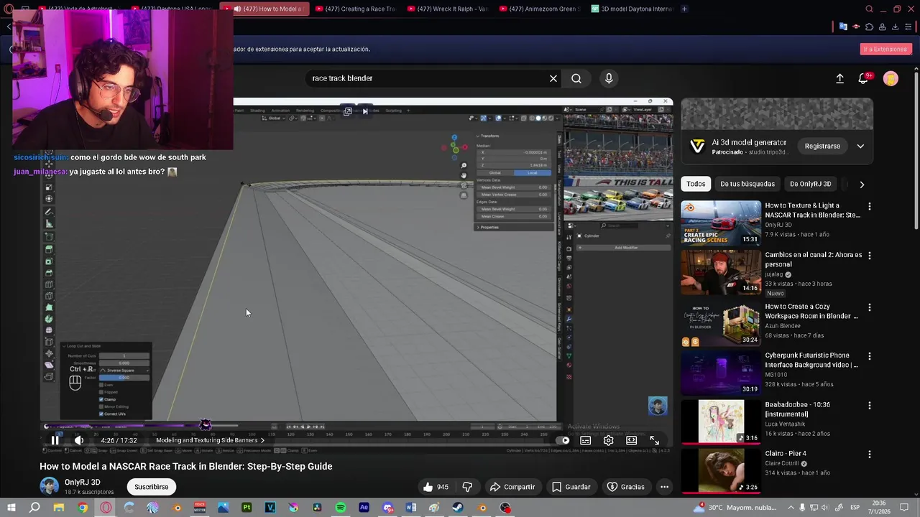The height and width of the screenshot is (517, 920).
Task: Click the Ir a Extensiones button
Action: pyautogui.click(x=885, y=49)
